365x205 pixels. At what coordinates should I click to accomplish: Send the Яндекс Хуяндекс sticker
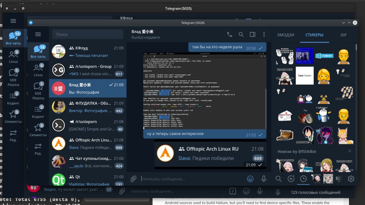pos(305,76)
